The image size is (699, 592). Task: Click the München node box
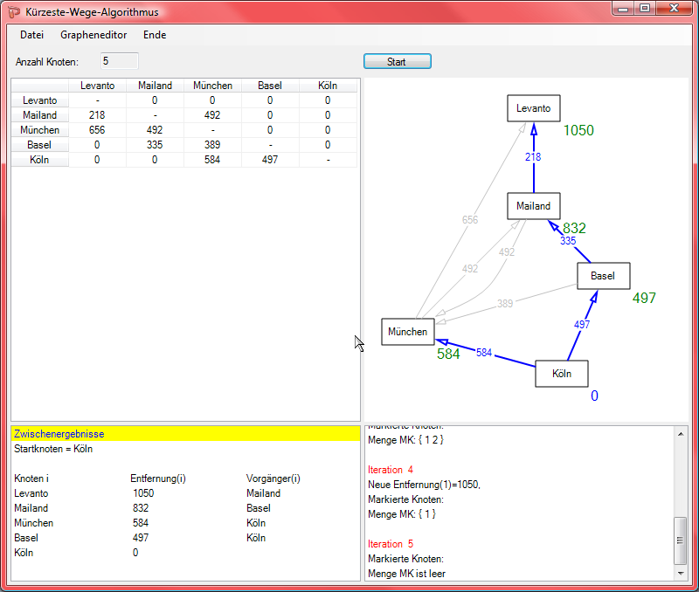tap(408, 332)
